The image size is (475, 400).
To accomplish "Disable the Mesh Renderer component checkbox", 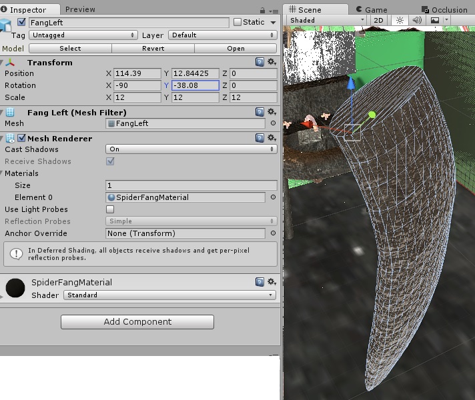I will (x=21, y=139).
